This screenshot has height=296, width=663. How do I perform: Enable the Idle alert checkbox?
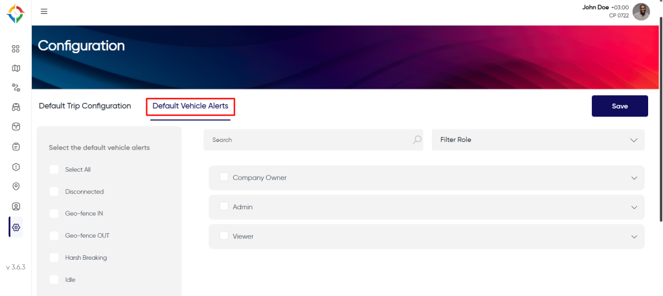pyautogui.click(x=54, y=280)
